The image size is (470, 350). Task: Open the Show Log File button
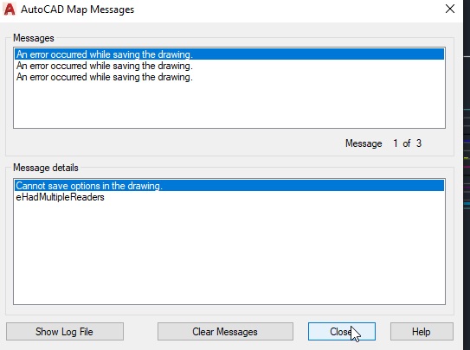[x=65, y=332]
